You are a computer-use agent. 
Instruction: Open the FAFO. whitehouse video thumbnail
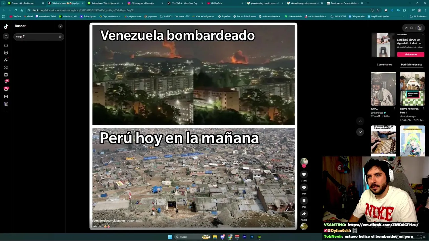(383, 89)
